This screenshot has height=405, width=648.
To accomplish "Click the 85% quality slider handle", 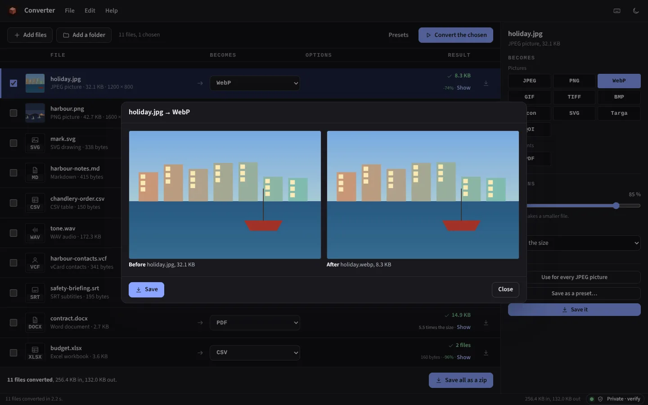I will pyautogui.click(x=616, y=206).
